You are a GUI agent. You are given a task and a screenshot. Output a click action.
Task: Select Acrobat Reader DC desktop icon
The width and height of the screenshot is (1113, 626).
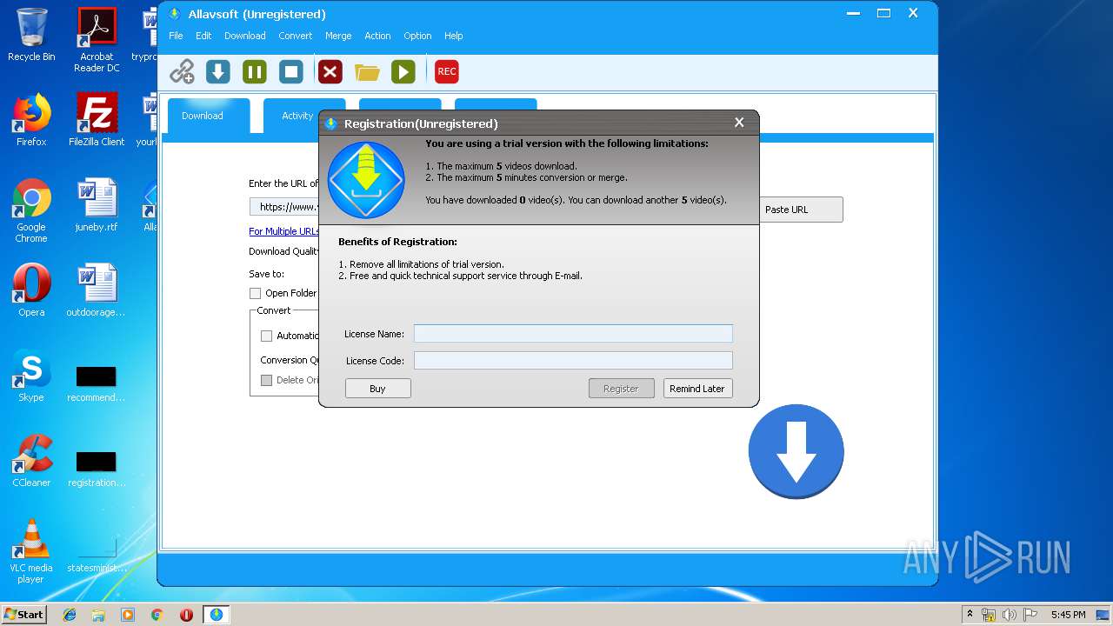pyautogui.click(x=97, y=40)
